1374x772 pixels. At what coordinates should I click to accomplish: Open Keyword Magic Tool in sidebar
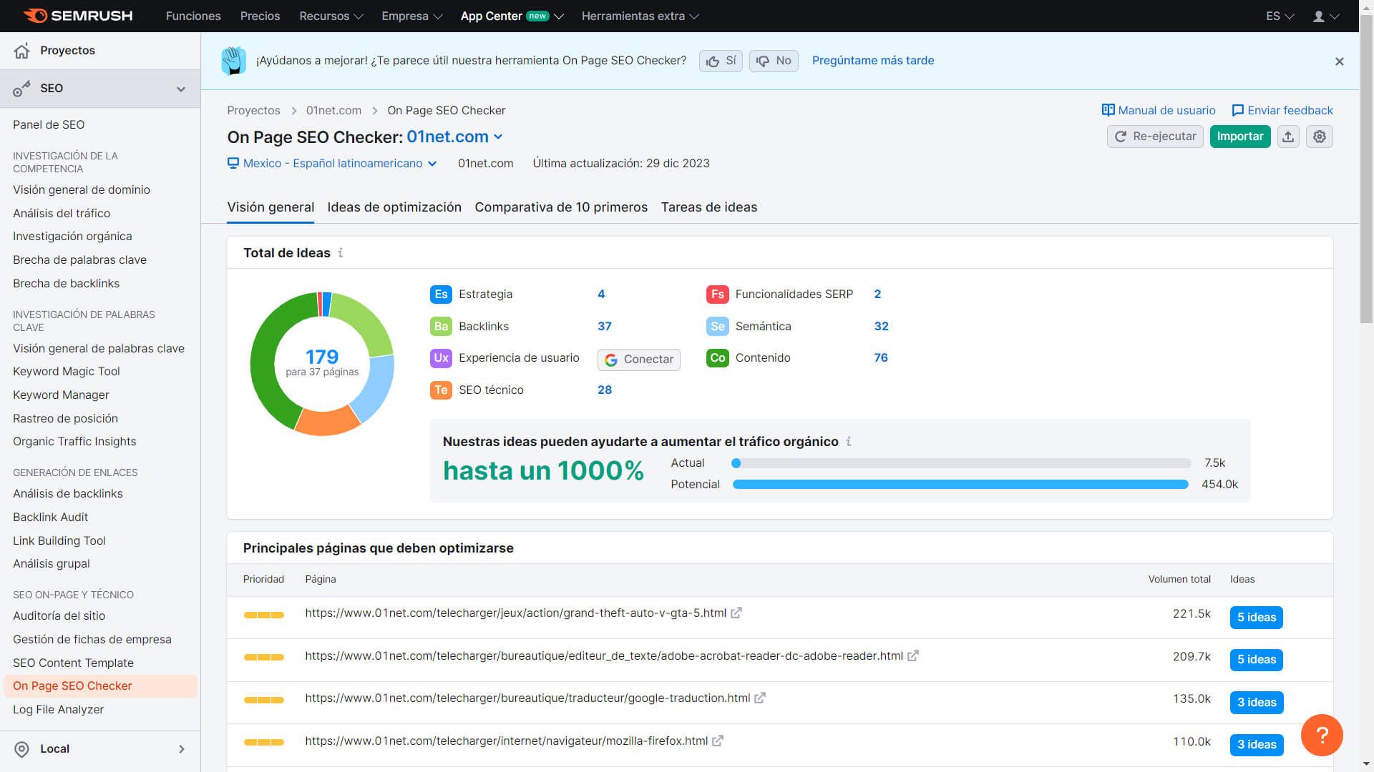[67, 372]
